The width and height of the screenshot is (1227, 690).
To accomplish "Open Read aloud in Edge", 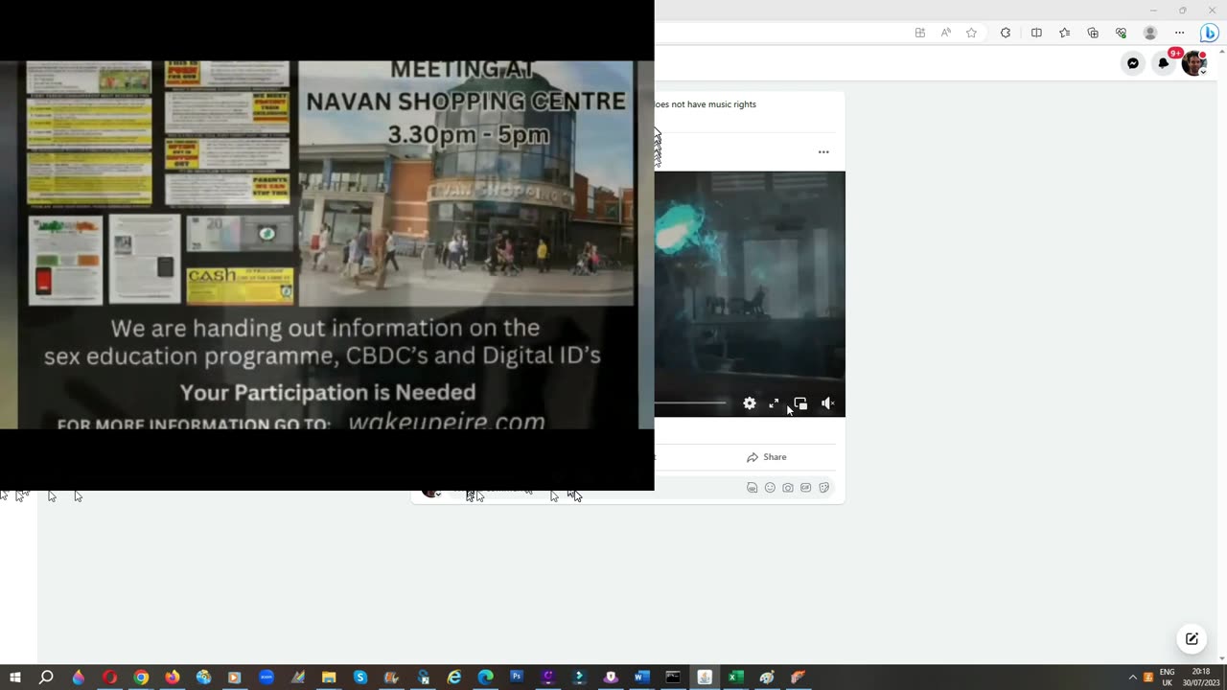I will [x=946, y=33].
